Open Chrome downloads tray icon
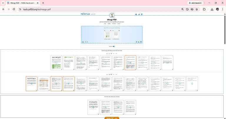The image size is (226, 119). point(212,9)
